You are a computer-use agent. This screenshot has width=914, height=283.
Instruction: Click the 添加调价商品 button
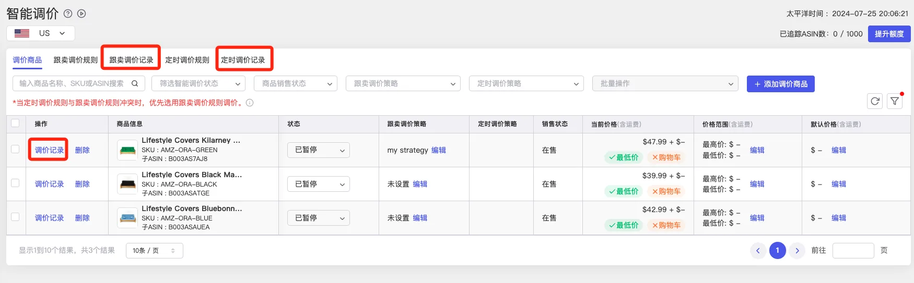click(781, 84)
